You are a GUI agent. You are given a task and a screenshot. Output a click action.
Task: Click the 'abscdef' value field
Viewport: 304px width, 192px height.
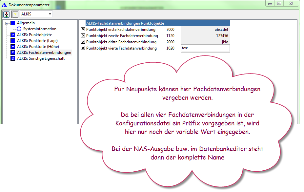click(205, 30)
